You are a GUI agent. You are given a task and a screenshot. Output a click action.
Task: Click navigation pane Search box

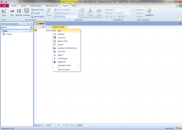(x=15, y=27)
